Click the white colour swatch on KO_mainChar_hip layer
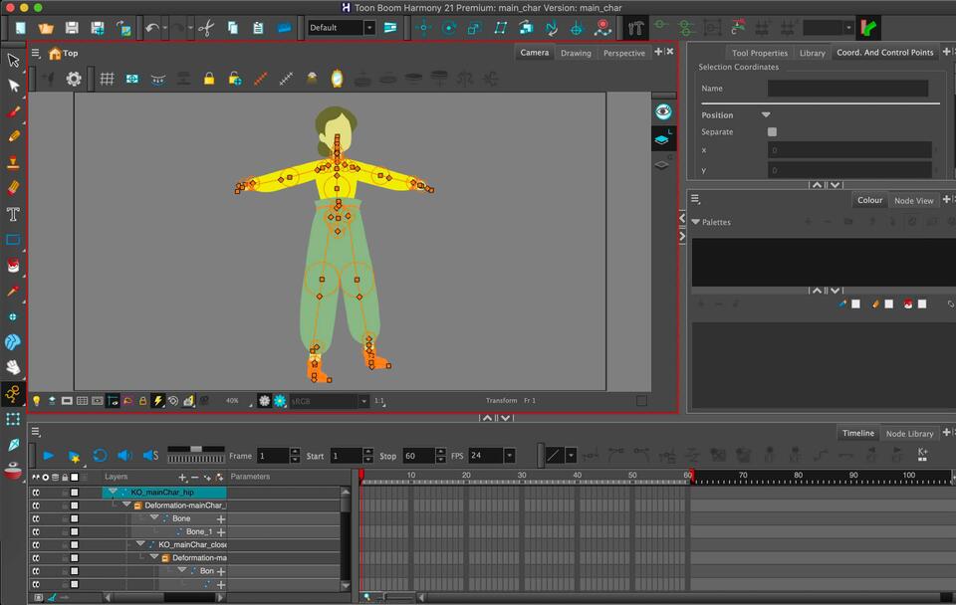The width and height of the screenshot is (956, 605). click(74, 492)
